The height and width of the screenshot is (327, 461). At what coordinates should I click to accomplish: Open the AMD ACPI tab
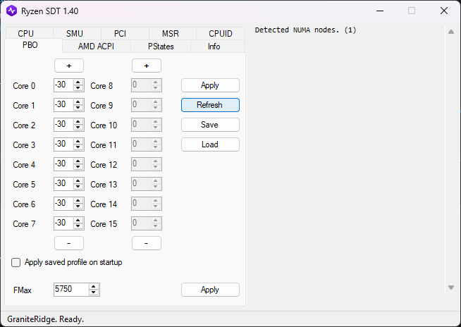coord(96,47)
